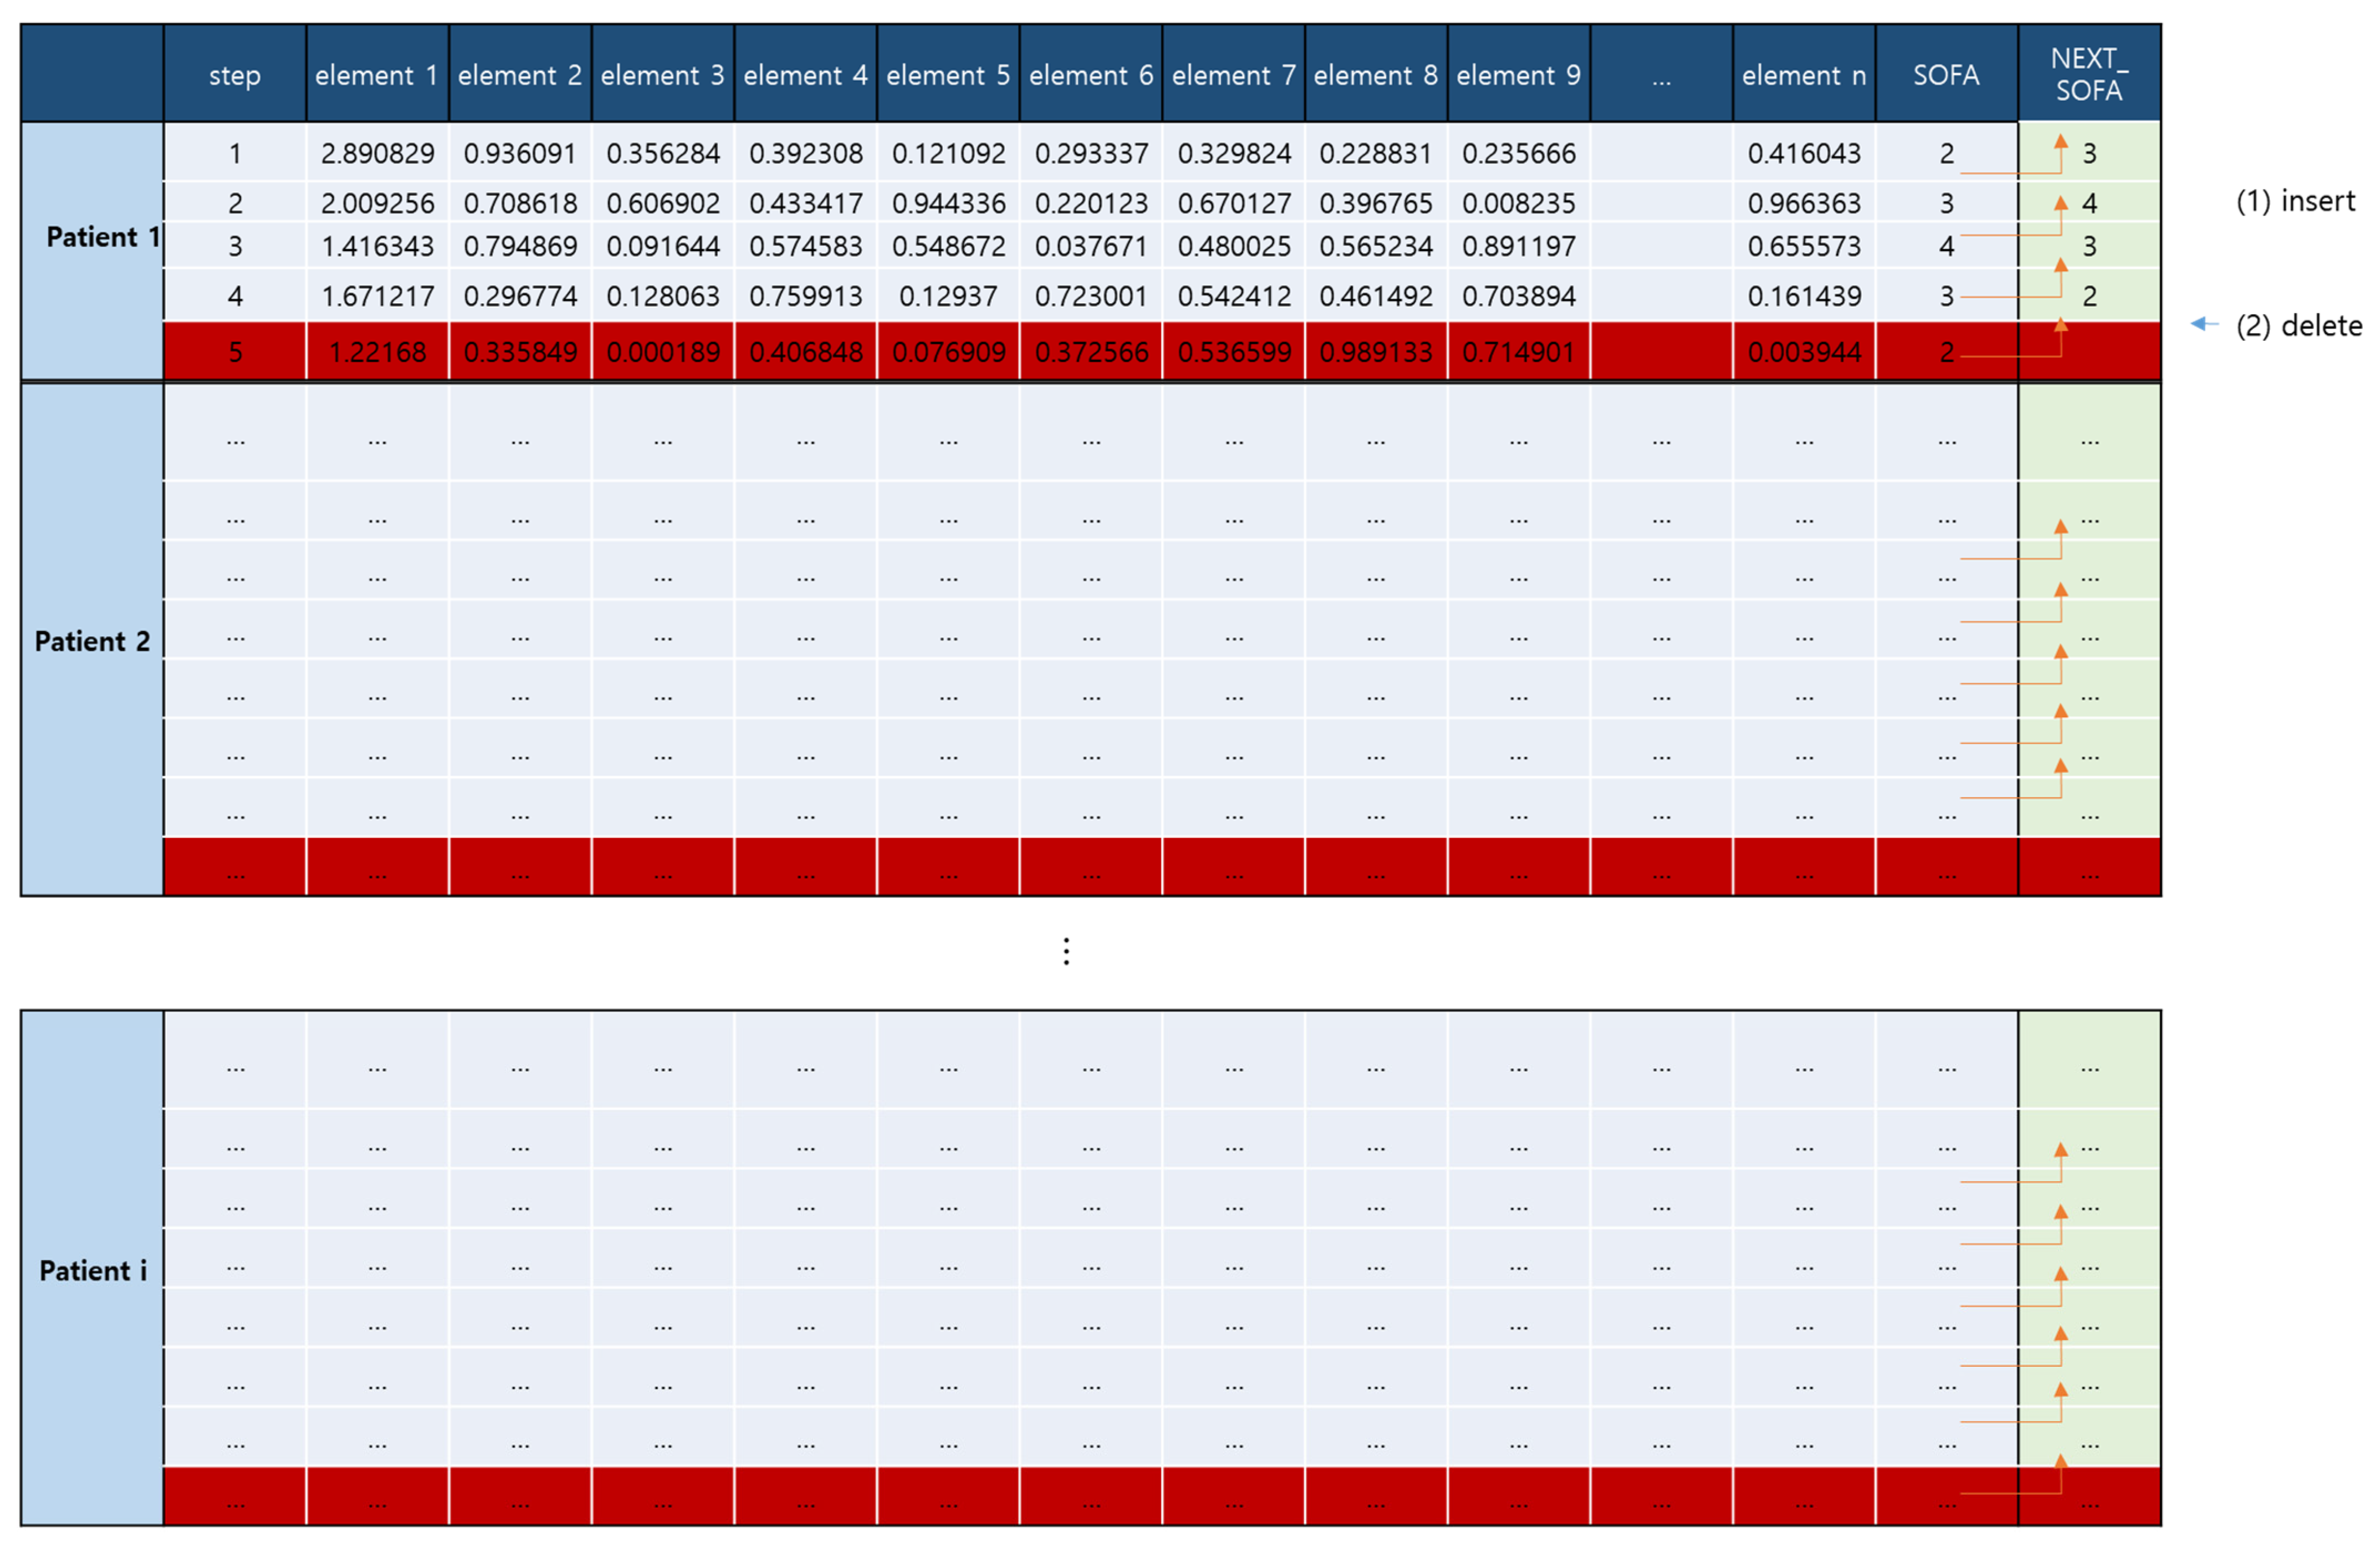Select the SOFA column header

tap(1945, 75)
